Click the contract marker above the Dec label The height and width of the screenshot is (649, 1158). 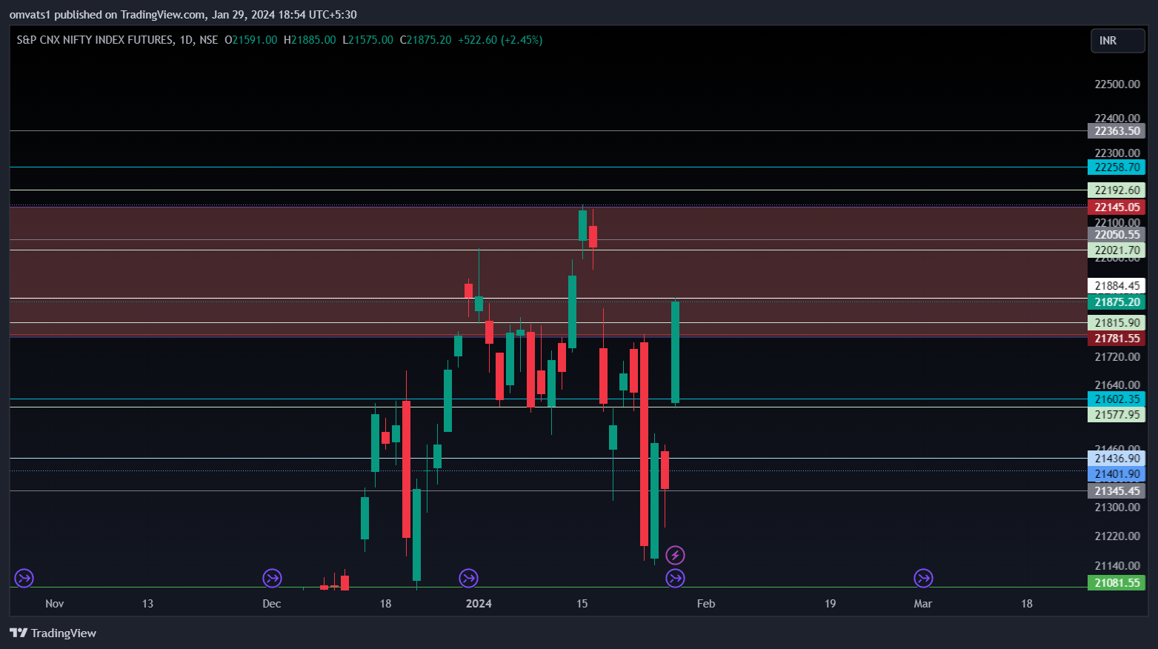pyautogui.click(x=272, y=578)
